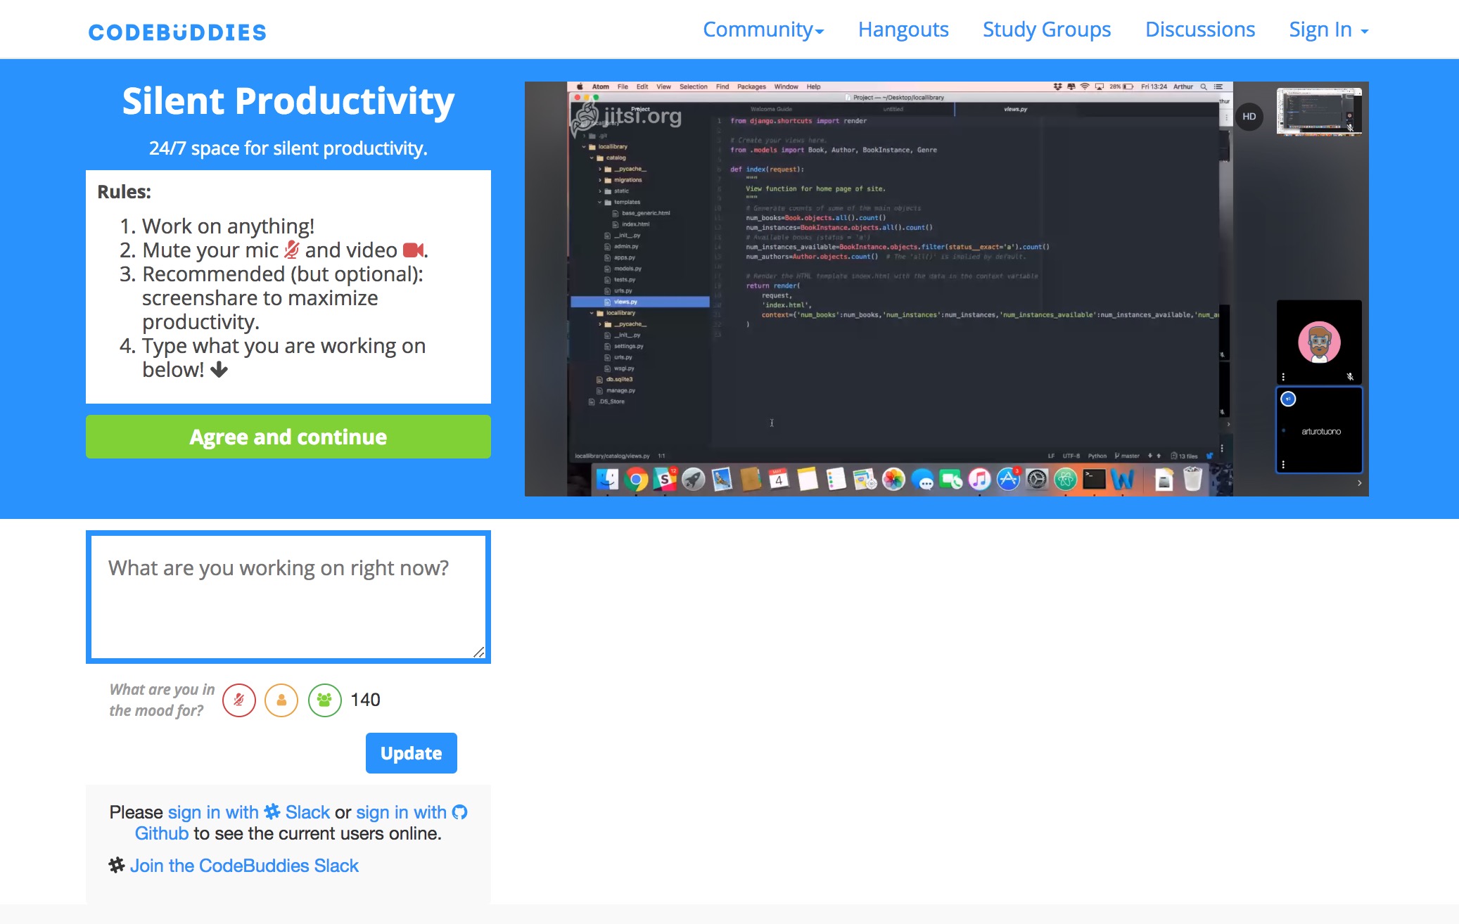This screenshot has width=1459, height=924.
Task: Click inside the "What are you working on" field
Action: [x=288, y=596]
